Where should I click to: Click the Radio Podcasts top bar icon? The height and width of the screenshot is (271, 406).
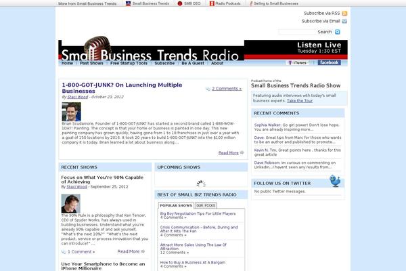pyautogui.click(x=212, y=3)
